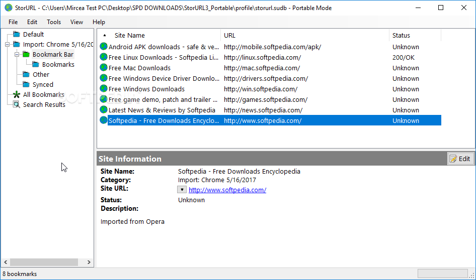Click the left arrow of tree horizontal scrollbar
The image size is (476, 280).
tap(6, 262)
